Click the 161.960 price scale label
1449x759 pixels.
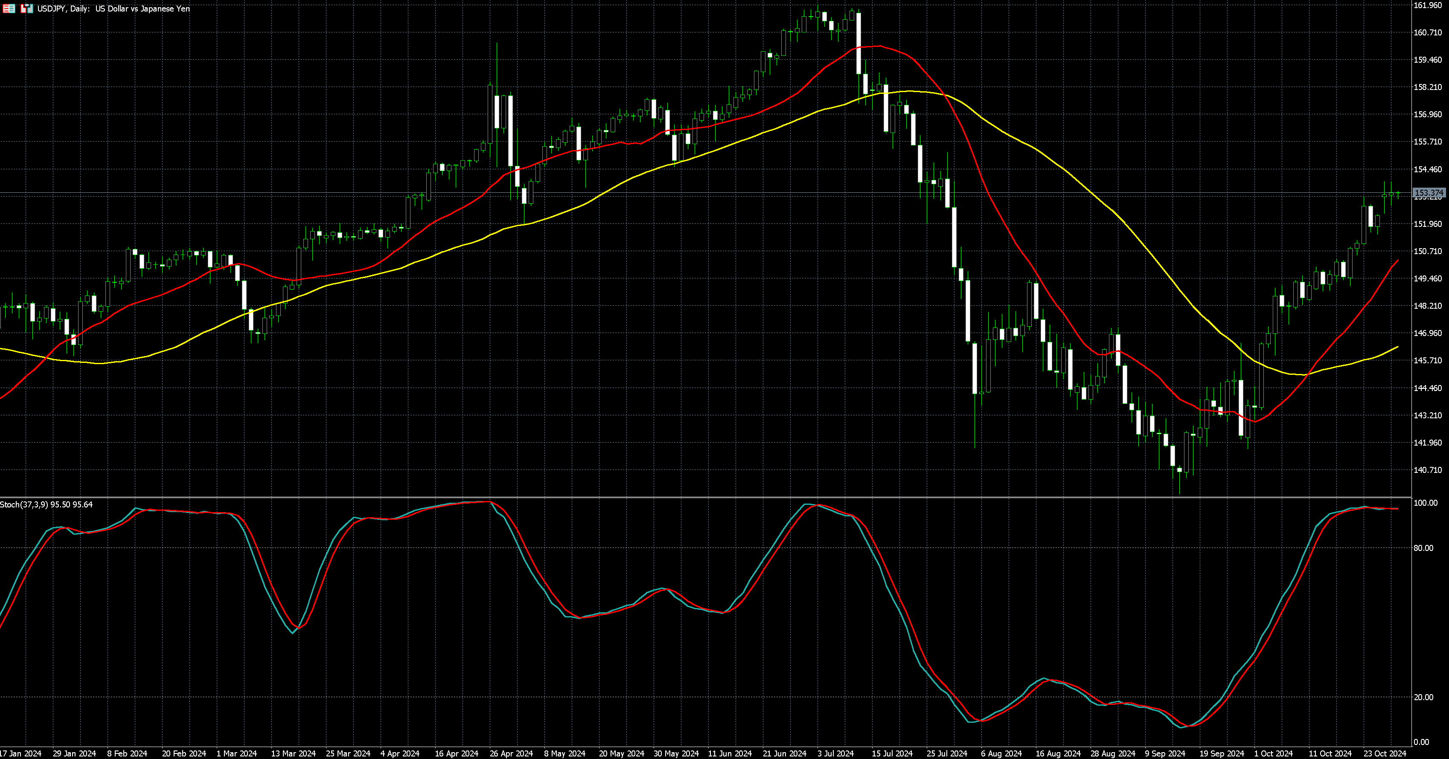tap(1428, 5)
